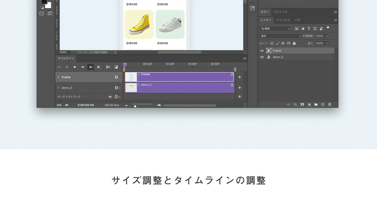This screenshot has height=212, width=377.
Task: Expand the Frame clip on the timeline
Action: (x=139, y=74)
